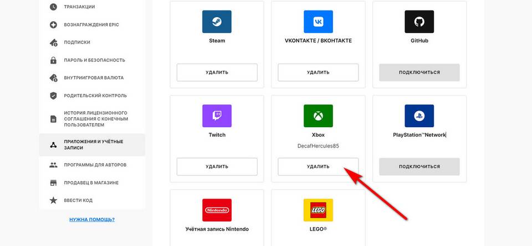Click the red Nintendo logo tile
532x246 pixels.
217,210
